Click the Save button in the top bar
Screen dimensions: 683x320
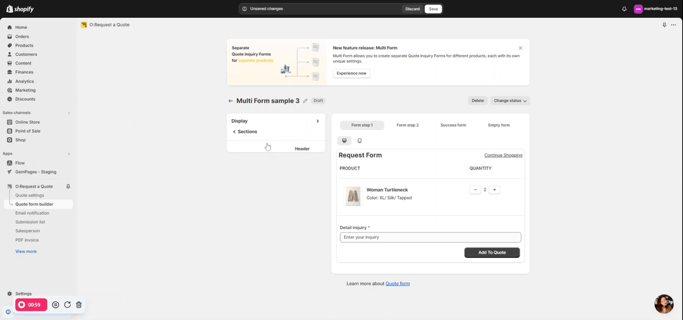click(433, 9)
